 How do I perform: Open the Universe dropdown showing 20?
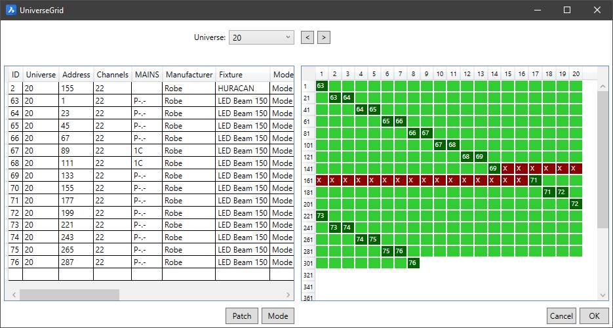261,37
